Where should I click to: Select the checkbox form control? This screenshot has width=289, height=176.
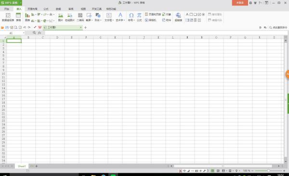pos(199,14)
